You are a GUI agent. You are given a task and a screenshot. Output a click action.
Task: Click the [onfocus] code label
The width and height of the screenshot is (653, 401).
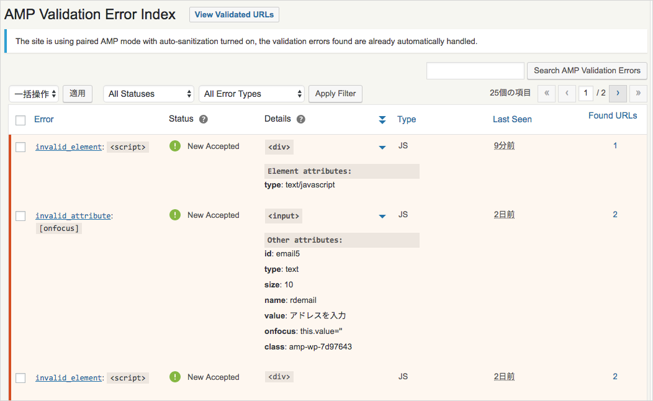59,228
